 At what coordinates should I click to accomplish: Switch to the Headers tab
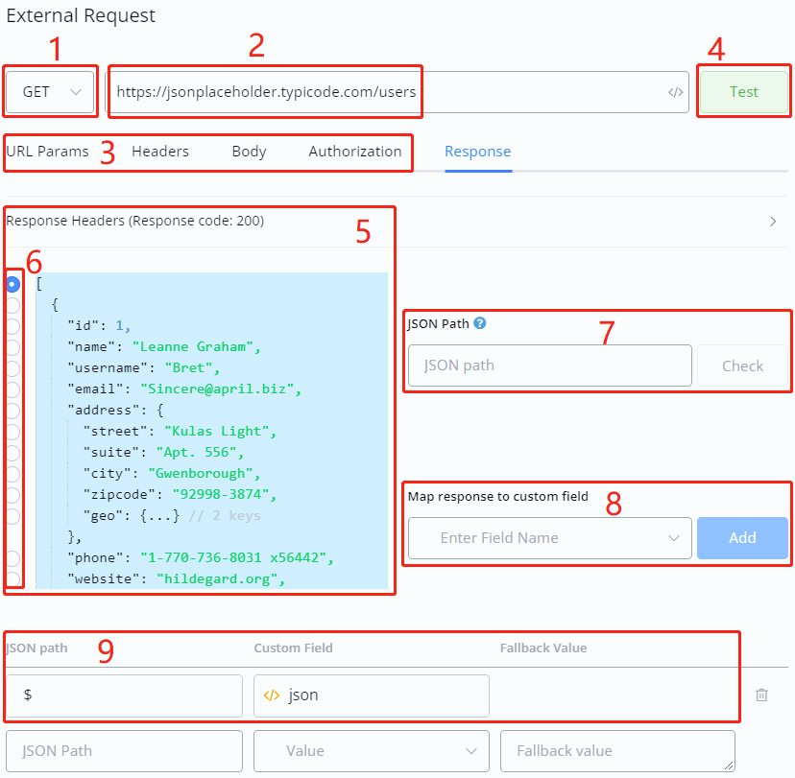pos(160,152)
